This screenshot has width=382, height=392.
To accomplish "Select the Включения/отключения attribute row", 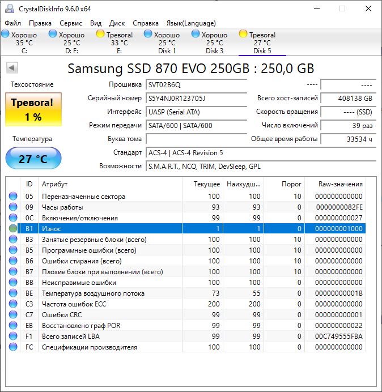I will click(186, 218).
